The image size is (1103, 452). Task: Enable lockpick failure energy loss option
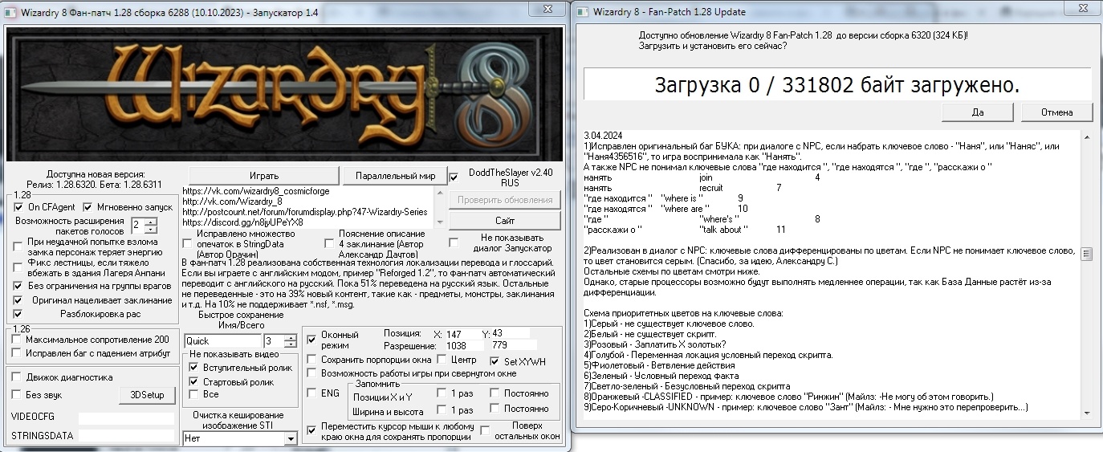point(18,246)
